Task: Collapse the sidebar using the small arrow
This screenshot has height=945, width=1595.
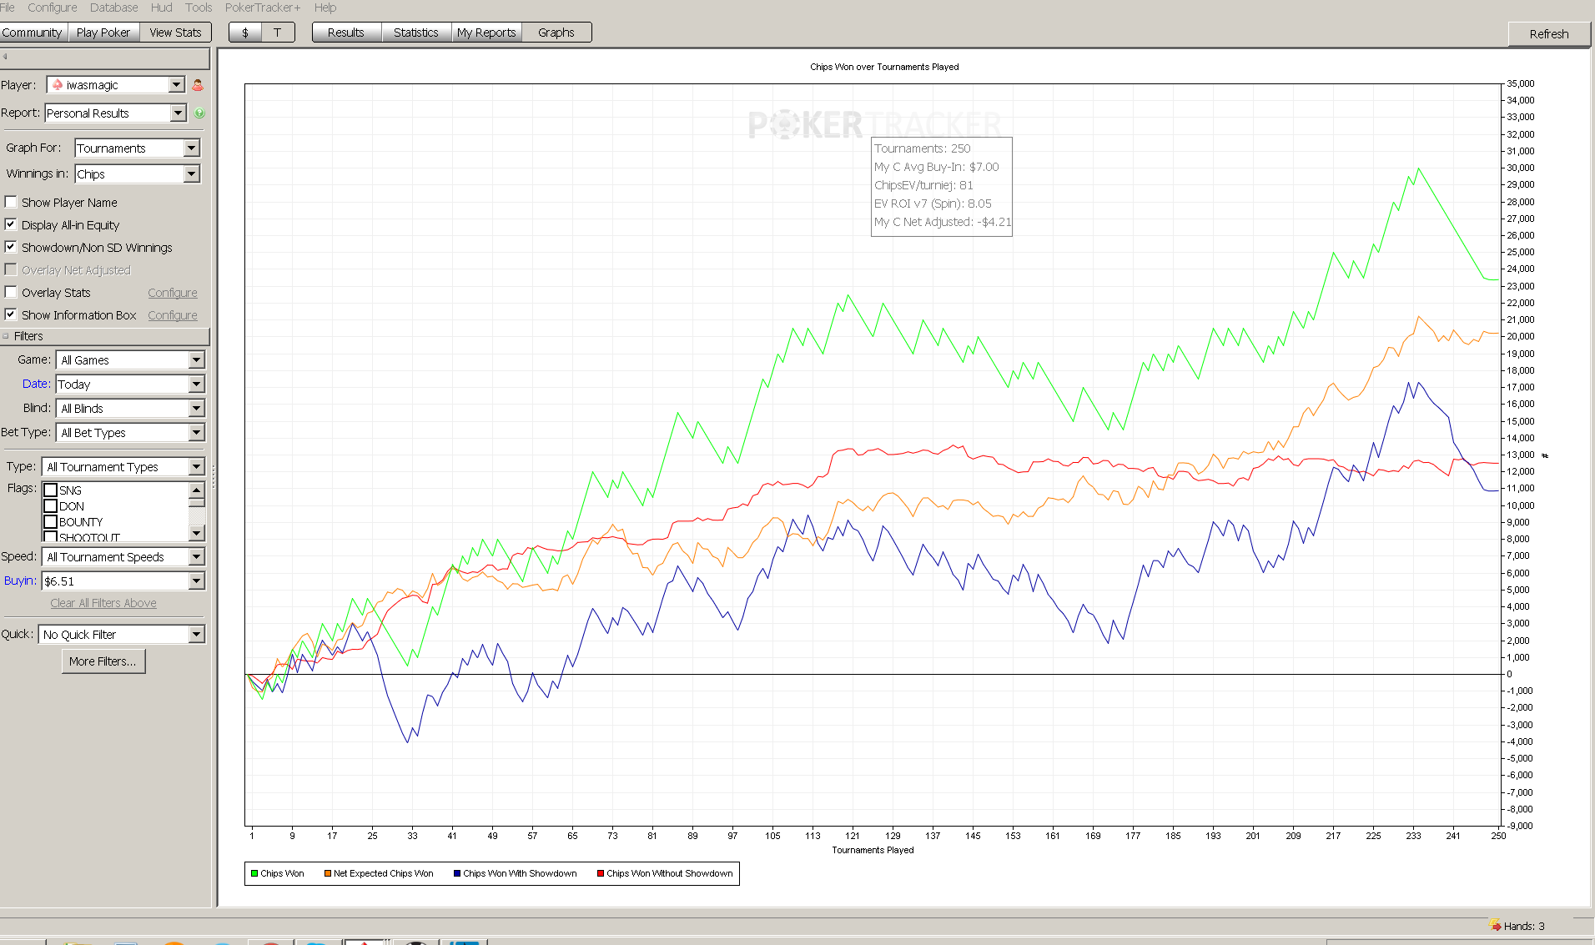Action: [5, 57]
